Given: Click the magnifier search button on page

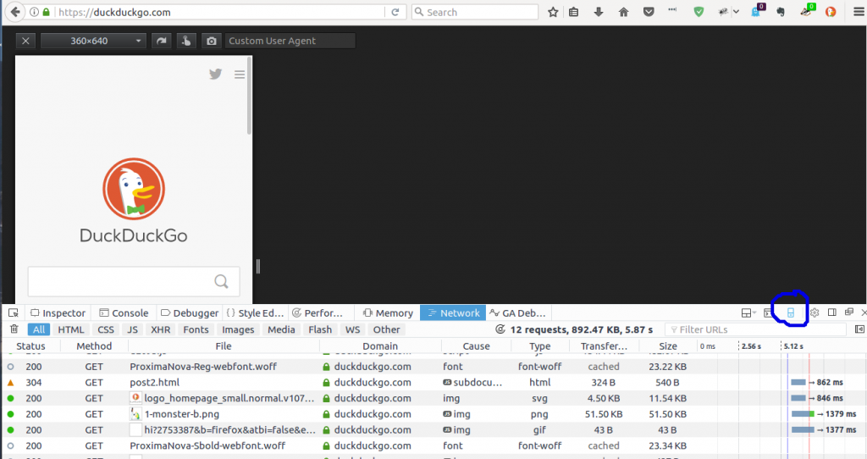Looking at the screenshot, I should (221, 281).
